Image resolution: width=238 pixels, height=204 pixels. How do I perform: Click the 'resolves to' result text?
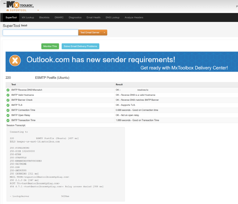[x=143, y=90]
